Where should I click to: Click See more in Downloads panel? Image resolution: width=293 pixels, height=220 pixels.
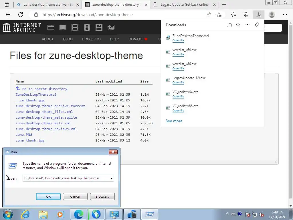click(174, 121)
